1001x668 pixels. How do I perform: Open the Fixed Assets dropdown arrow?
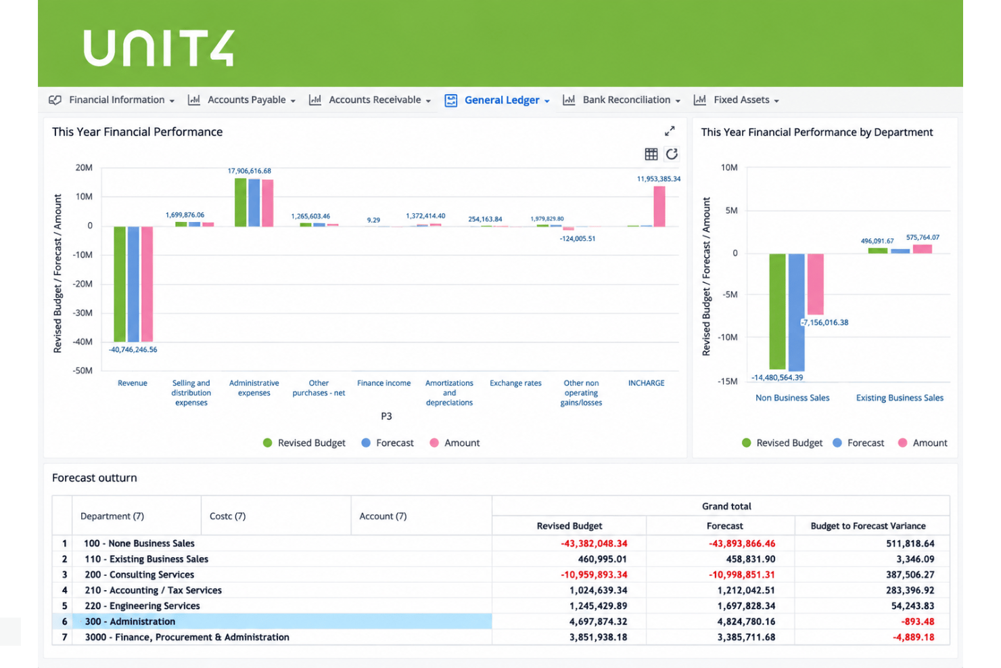(x=776, y=101)
